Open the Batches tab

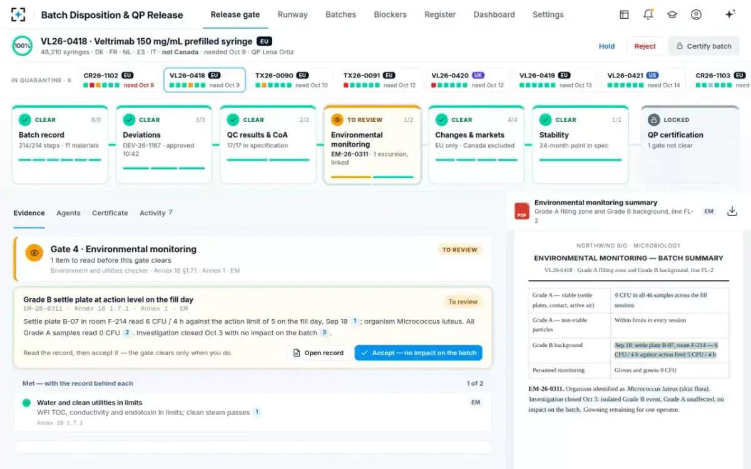pyautogui.click(x=341, y=14)
